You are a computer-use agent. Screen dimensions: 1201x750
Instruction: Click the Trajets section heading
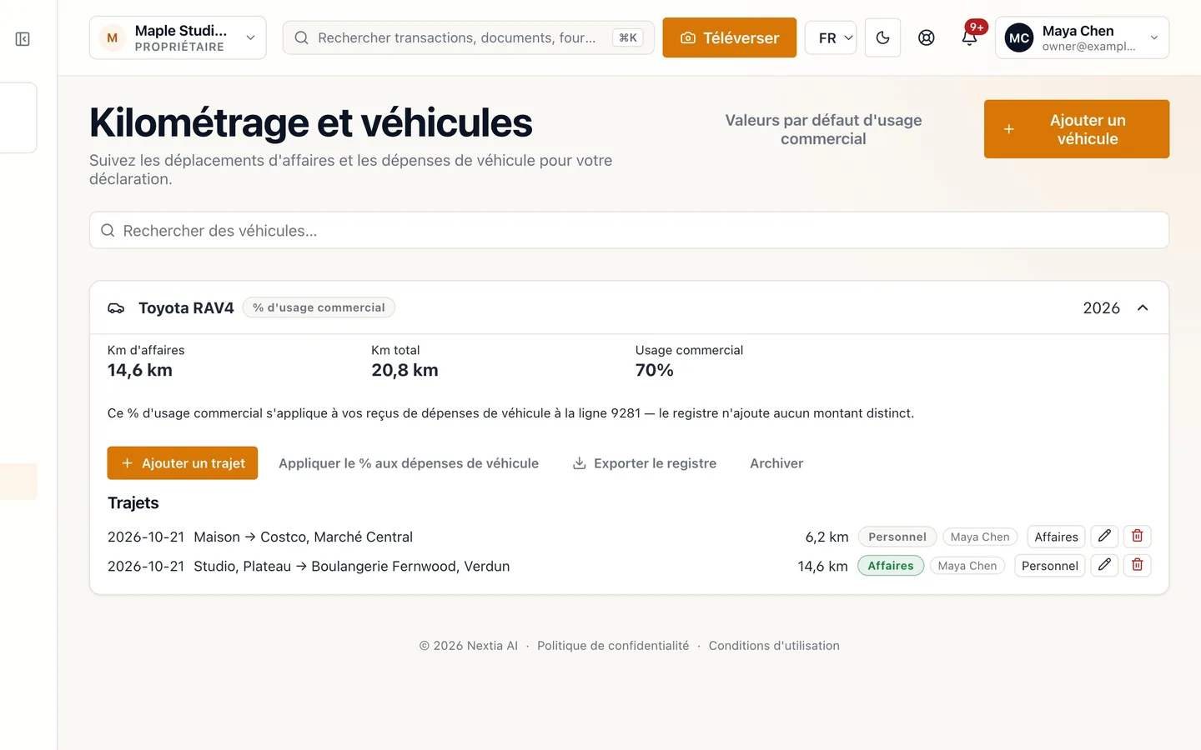(x=133, y=503)
